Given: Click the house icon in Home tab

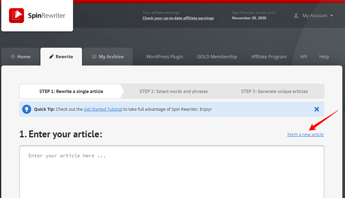Looking at the screenshot, I should pyautogui.click(x=13, y=56).
